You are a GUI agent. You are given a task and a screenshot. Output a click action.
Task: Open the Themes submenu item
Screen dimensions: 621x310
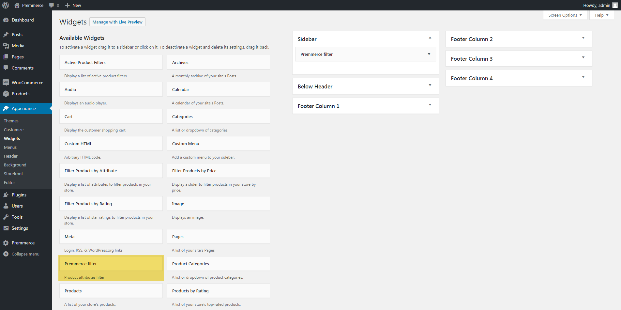[11, 121]
